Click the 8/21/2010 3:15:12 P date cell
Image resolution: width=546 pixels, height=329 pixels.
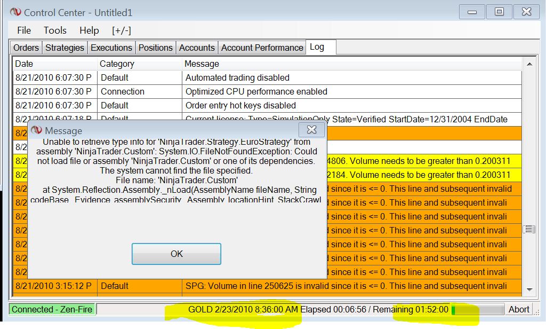[x=55, y=286]
